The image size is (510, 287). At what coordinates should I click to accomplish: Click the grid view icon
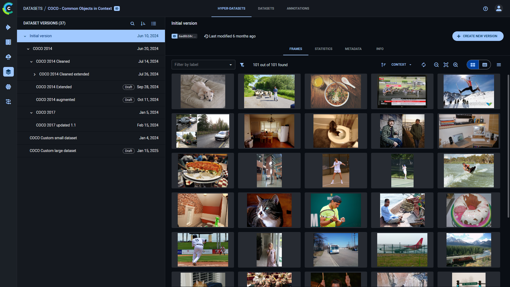click(473, 65)
